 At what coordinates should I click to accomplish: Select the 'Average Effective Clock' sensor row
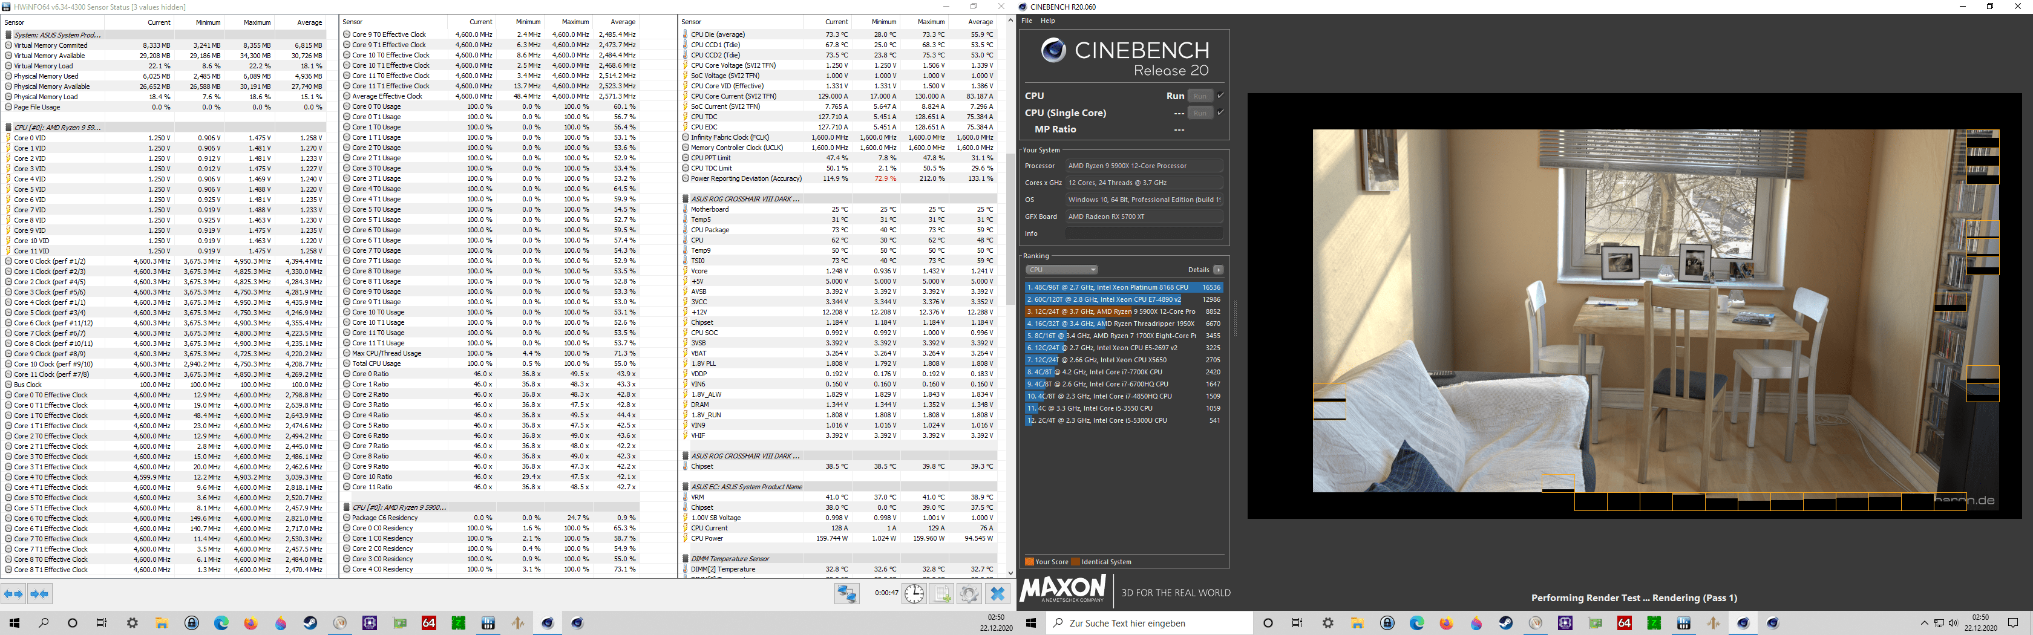click(490, 96)
